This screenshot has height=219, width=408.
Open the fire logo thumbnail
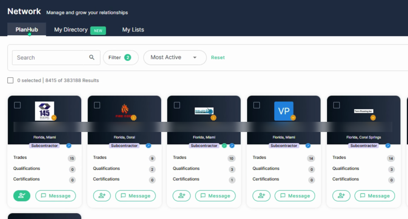pos(125,111)
